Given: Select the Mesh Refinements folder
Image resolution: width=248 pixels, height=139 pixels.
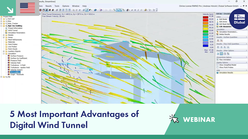Looking at the screenshot, I should (15, 40).
